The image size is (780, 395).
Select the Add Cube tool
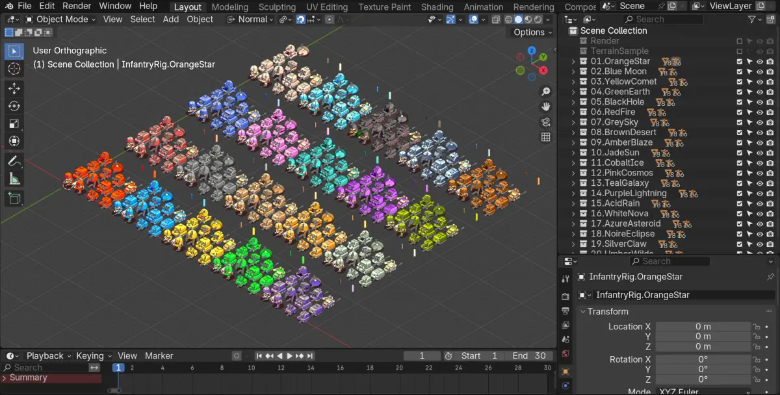click(x=14, y=199)
